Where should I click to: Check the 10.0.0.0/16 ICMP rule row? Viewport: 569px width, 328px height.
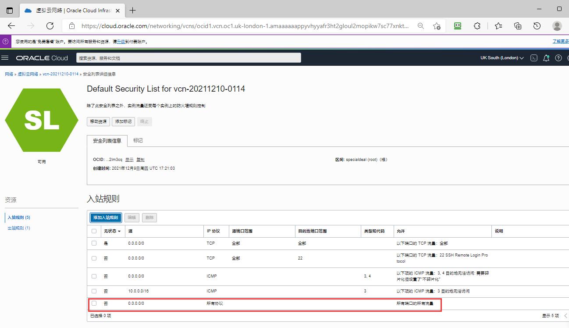click(x=94, y=291)
